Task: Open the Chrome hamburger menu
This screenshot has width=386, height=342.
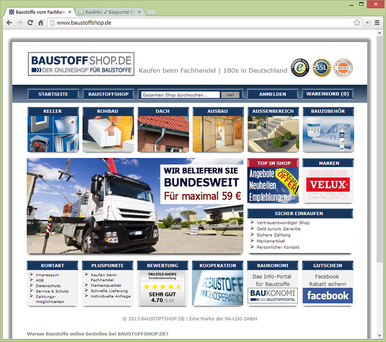Action: coord(377,23)
